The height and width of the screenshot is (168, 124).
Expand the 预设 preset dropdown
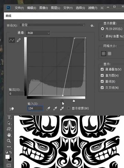point(52,25)
